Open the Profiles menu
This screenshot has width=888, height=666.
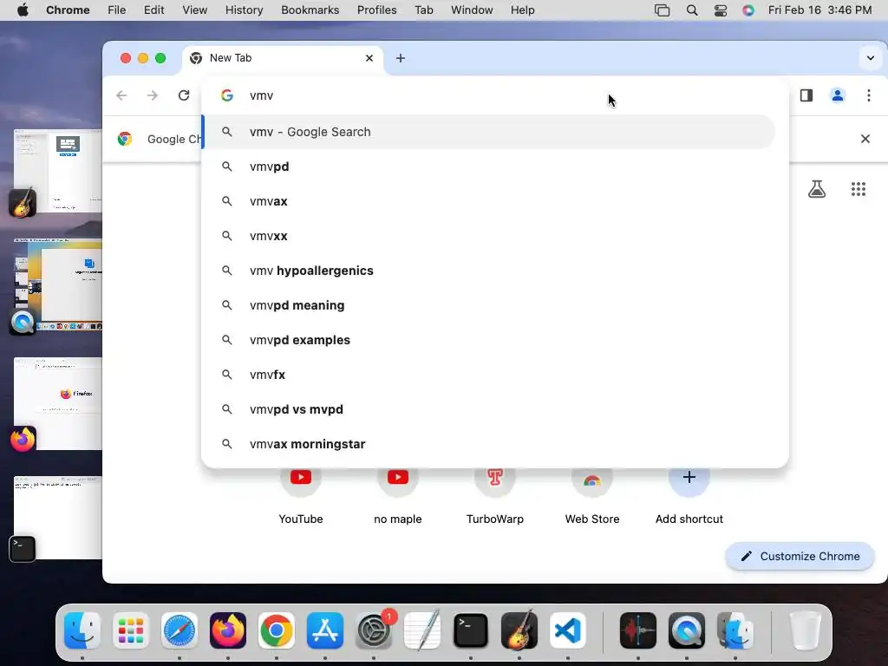tap(376, 10)
